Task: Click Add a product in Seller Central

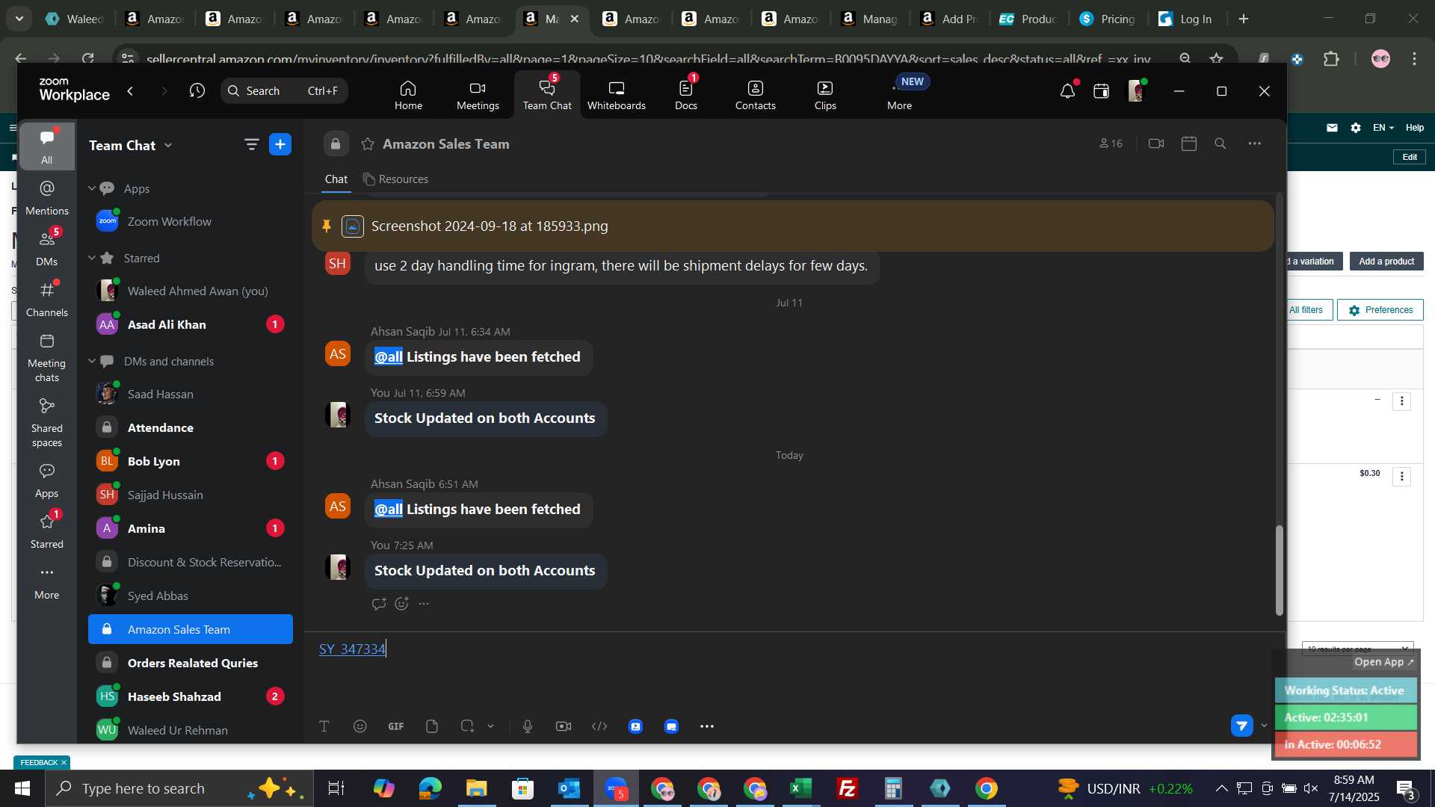Action: click(x=1386, y=262)
